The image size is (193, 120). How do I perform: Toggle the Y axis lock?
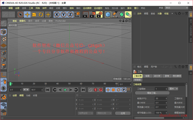coord(63,15)
